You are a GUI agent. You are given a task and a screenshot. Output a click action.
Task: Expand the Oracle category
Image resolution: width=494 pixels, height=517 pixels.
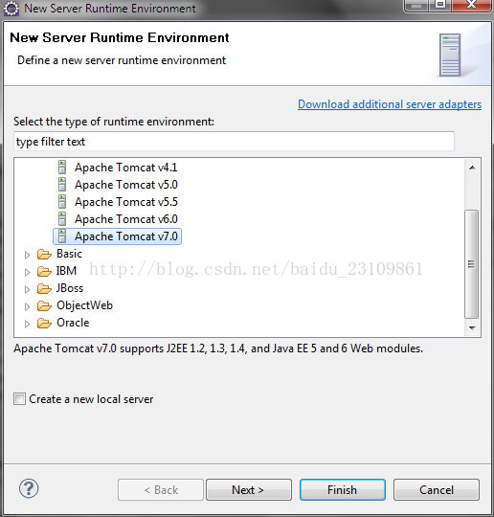click(27, 324)
